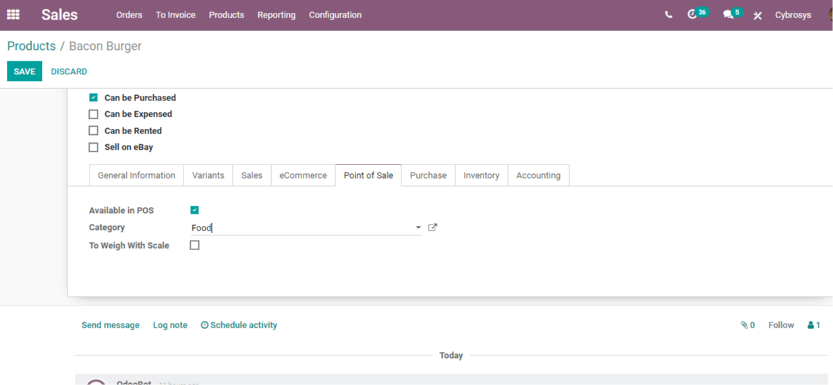Open Category external link icon

(433, 227)
